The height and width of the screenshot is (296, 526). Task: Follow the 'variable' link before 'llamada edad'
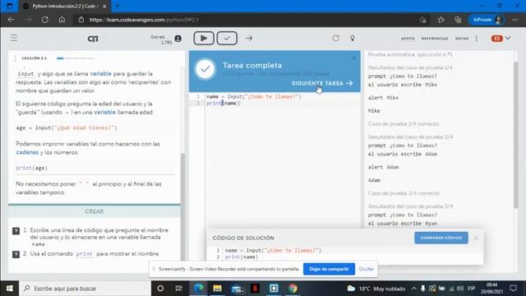tap(104, 112)
